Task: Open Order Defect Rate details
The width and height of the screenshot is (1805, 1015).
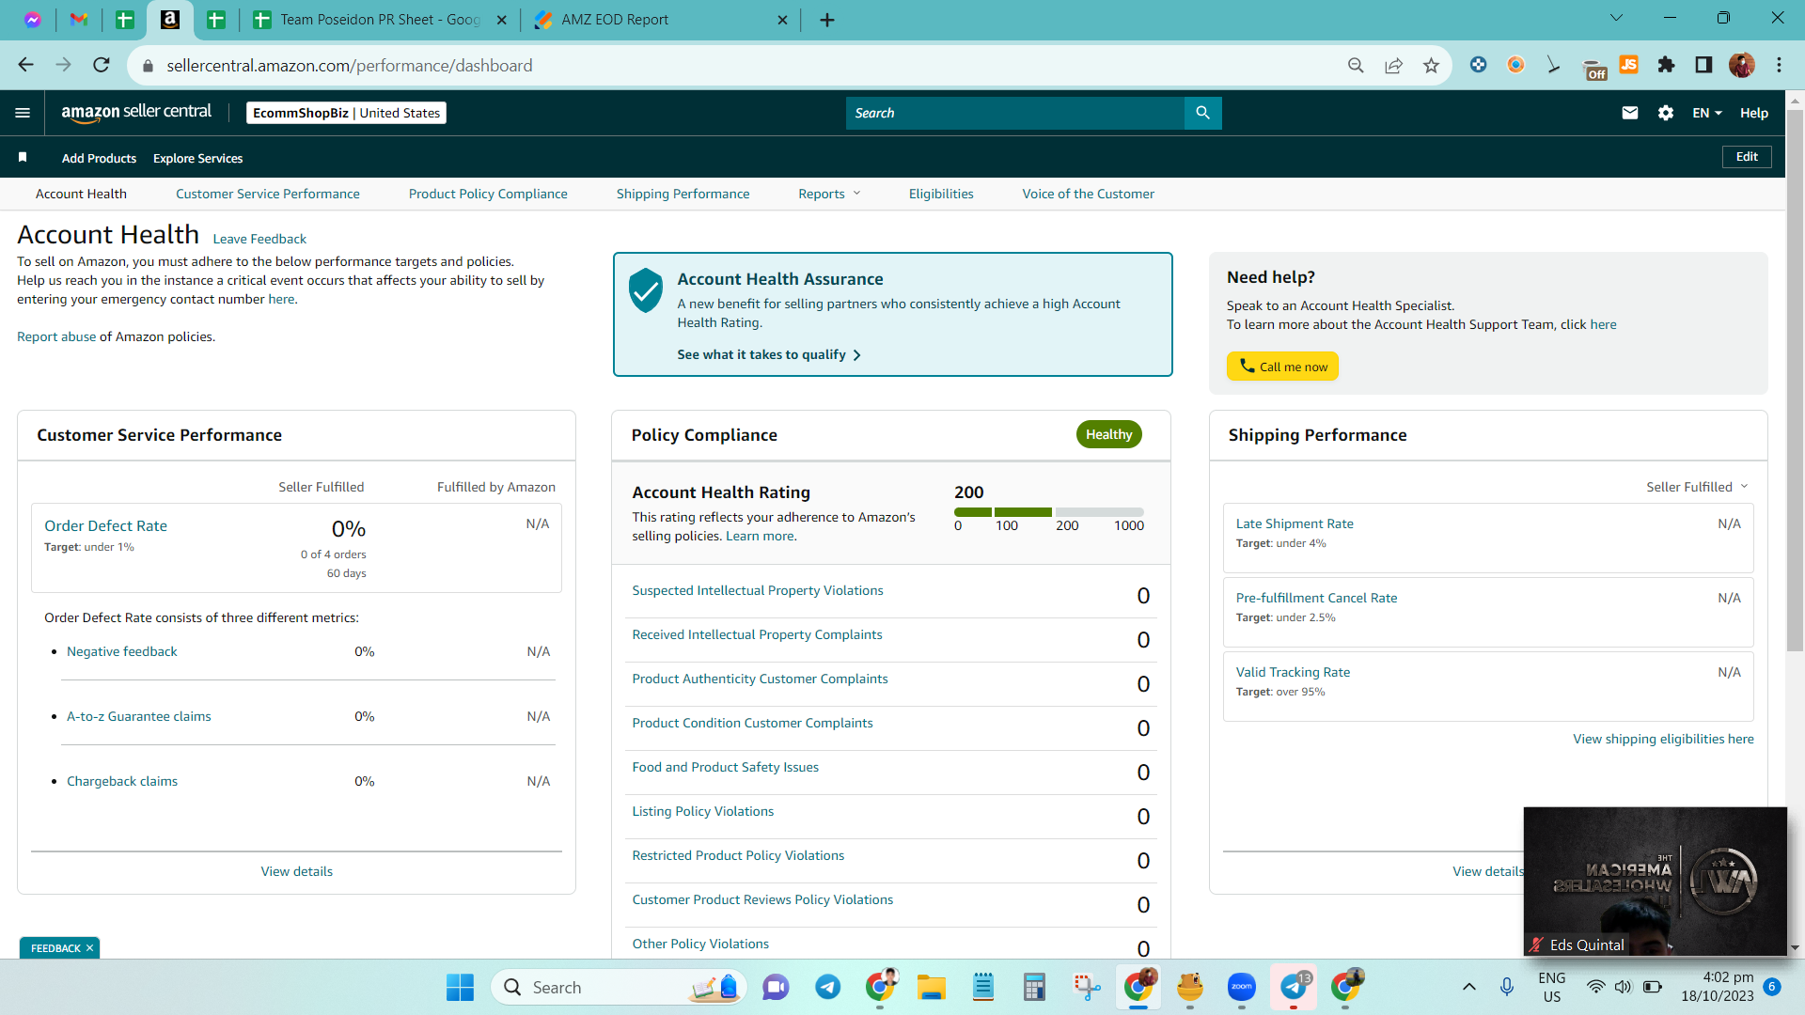Action: pyautogui.click(x=105, y=525)
